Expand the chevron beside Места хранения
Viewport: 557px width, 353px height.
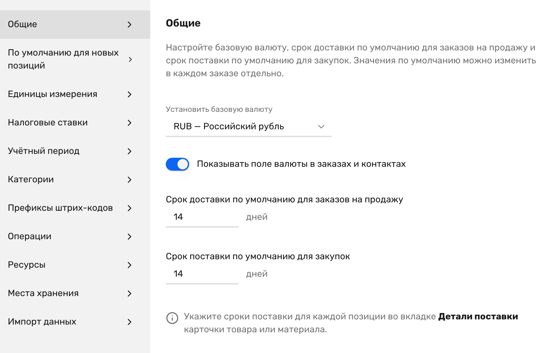click(x=130, y=294)
